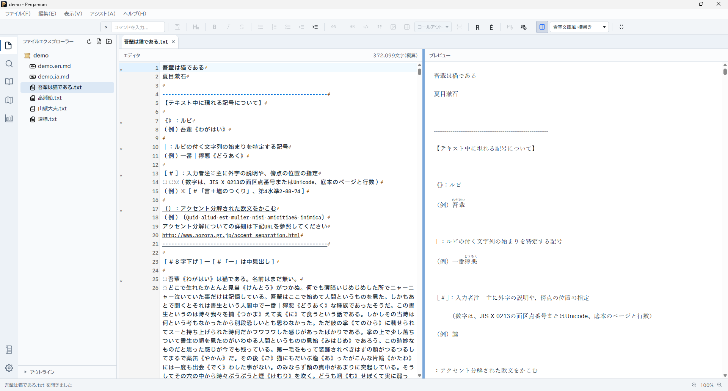Image resolution: width=728 pixels, height=391 pixels.
Task: Click the document icon above the settings gear
Action: click(x=9, y=349)
